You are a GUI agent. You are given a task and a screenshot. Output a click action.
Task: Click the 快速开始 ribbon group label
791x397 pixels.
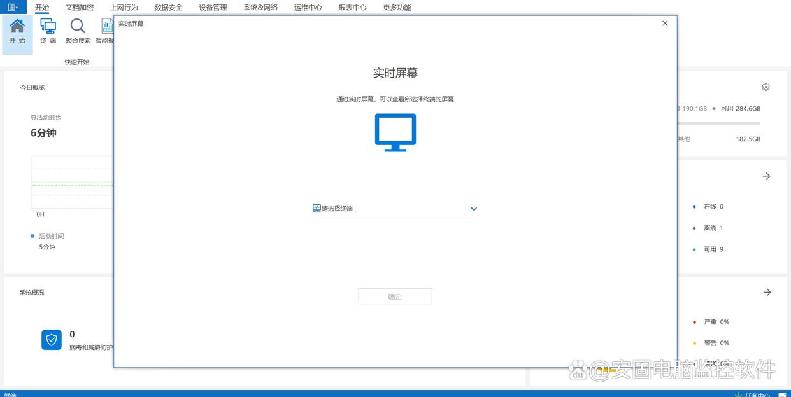pyautogui.click(x=77, y=62)
